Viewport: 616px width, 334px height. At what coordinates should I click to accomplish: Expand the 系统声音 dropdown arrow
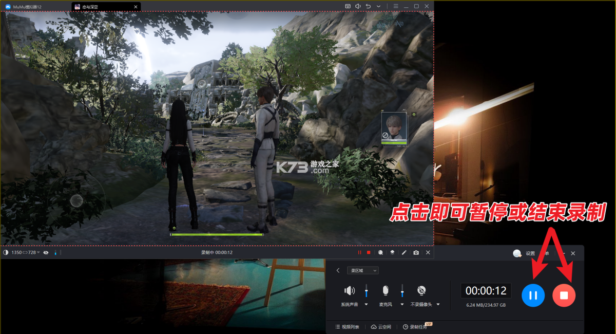pos(367,305)
